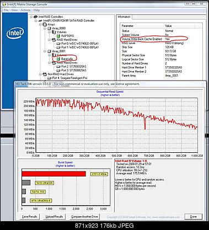Open the File menu
This screenshot has width=209, height=230.
coord(6,10)
